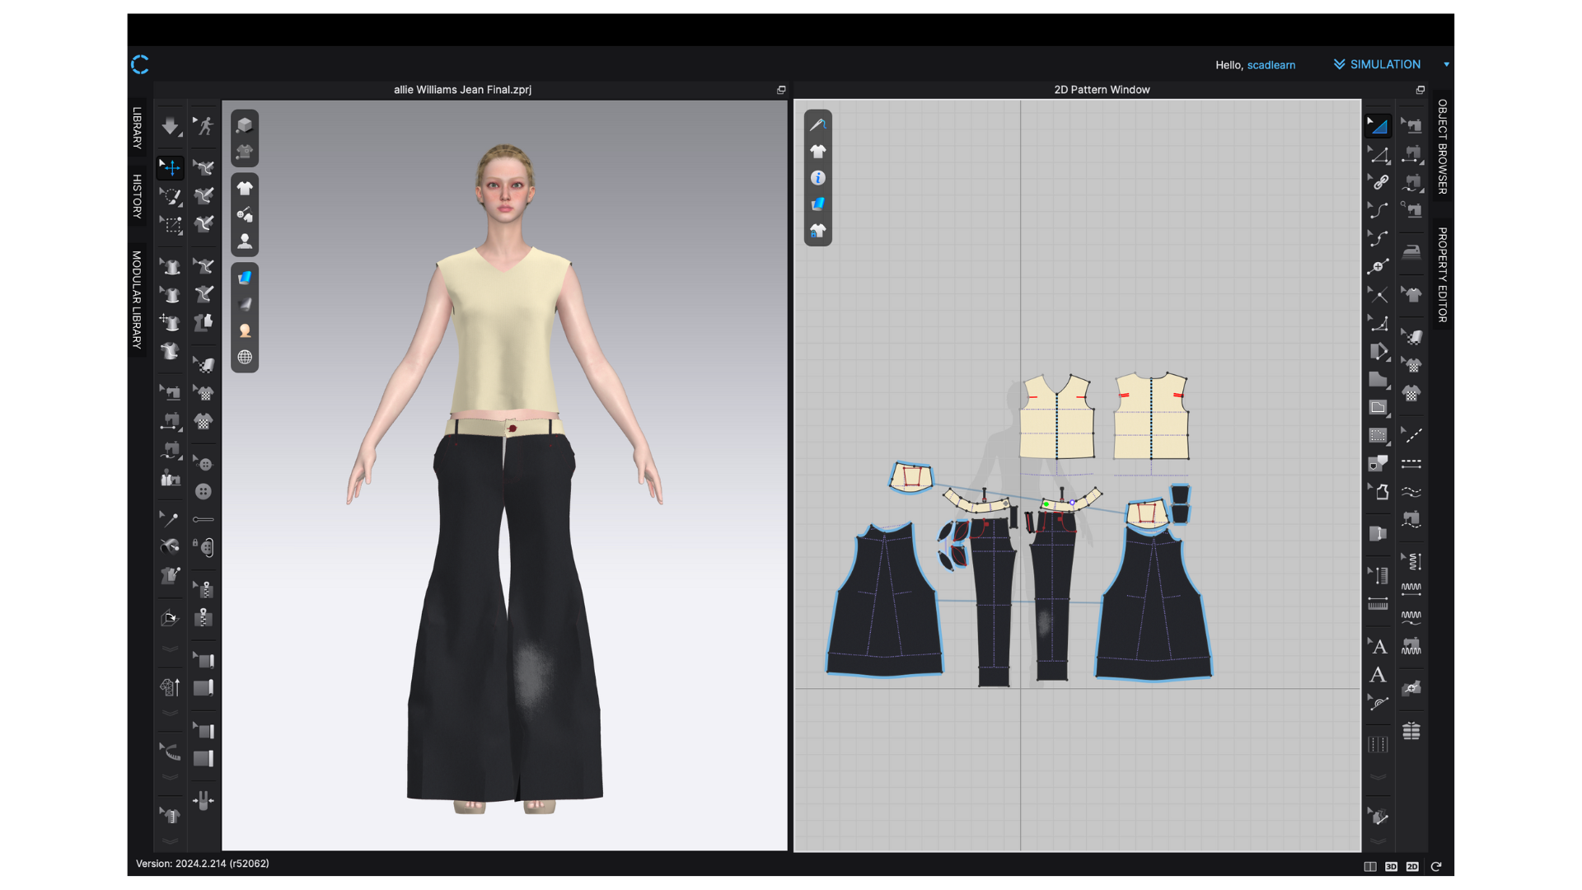Viewport: 1582px width, 890px height.
Task: Open SIMULATION mode dropdown arrow
Action: (1446, 64)
